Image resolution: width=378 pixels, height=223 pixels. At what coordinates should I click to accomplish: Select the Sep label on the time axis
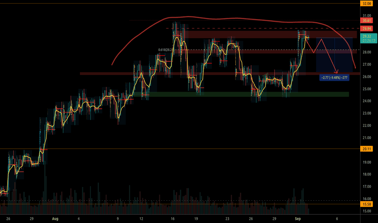(x=298, y=219)
